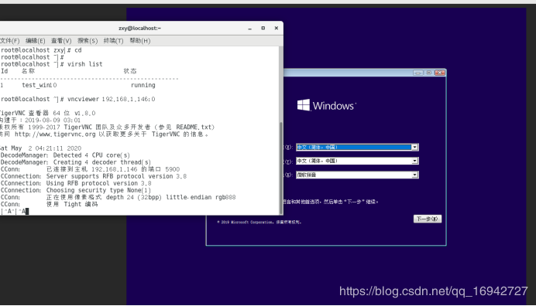Click the terminal cursor at the last prompt line
Viewport: 536px width, 306px height.
click(27, 211)
